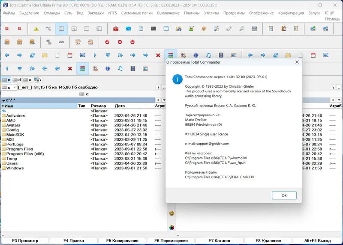Select the Program Files (x86) folder row

(x=83, y=154)
